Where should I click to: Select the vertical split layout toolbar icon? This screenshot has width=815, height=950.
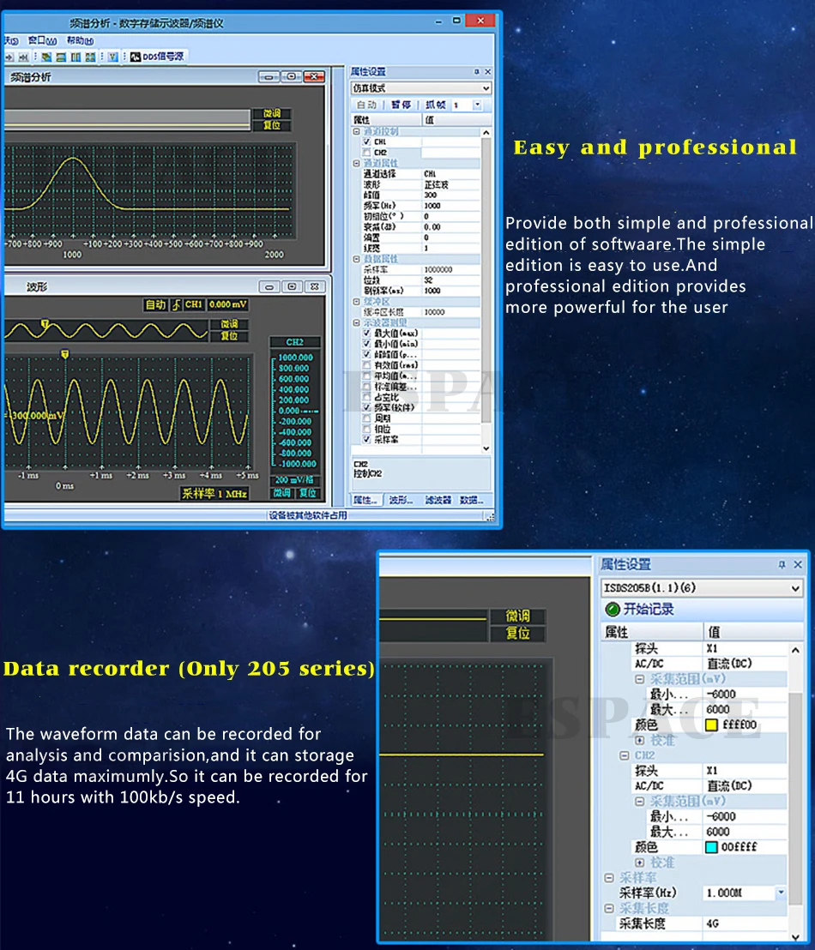point(75,57)
